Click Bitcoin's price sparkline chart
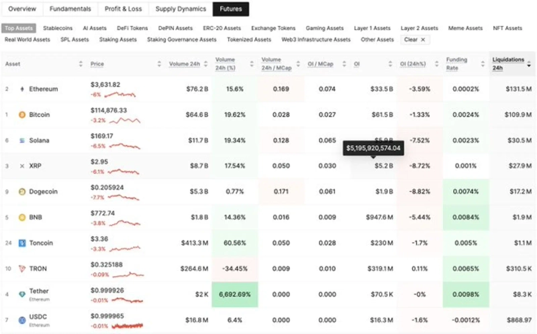537x334 pixels. pyautogui.click(x=124, y=121)
